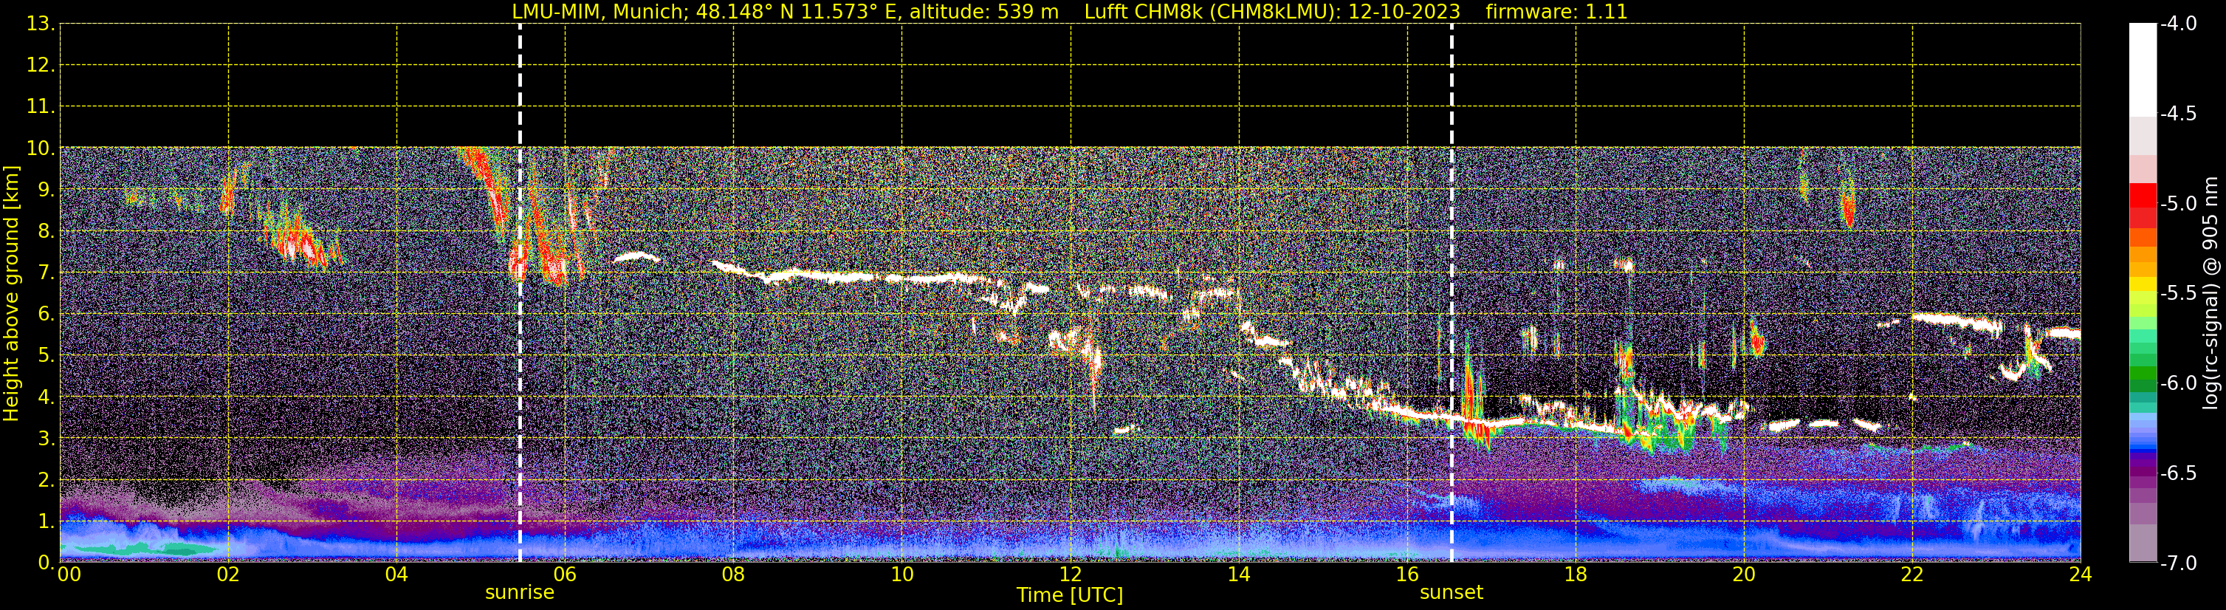Select the 'sunrise' label below the time axis
Image resolution: width=2226 pixels, height=610 pixels.
(519, 593)
